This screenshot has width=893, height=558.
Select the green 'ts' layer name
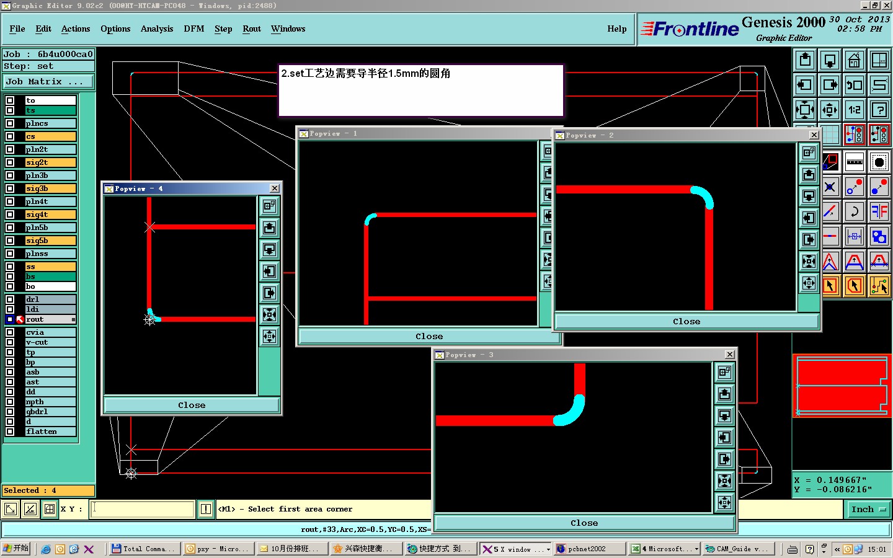[x=50, y=110]
